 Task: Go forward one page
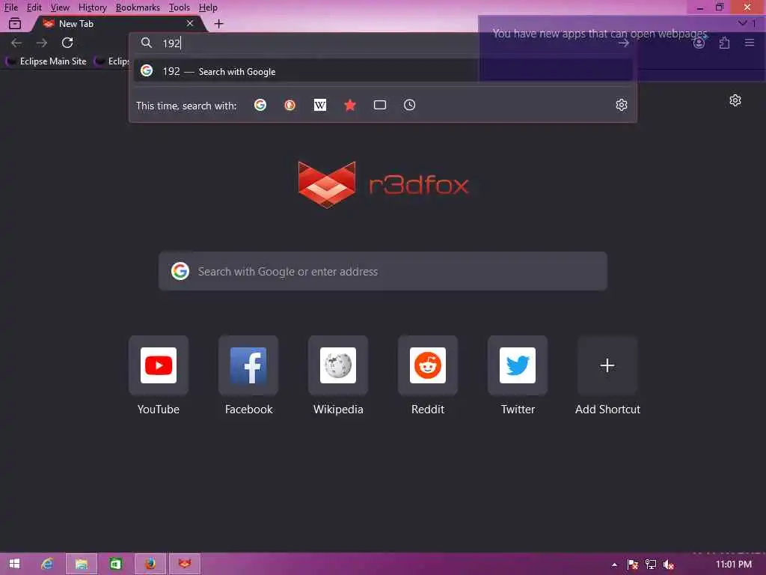[x=42, y=43]
